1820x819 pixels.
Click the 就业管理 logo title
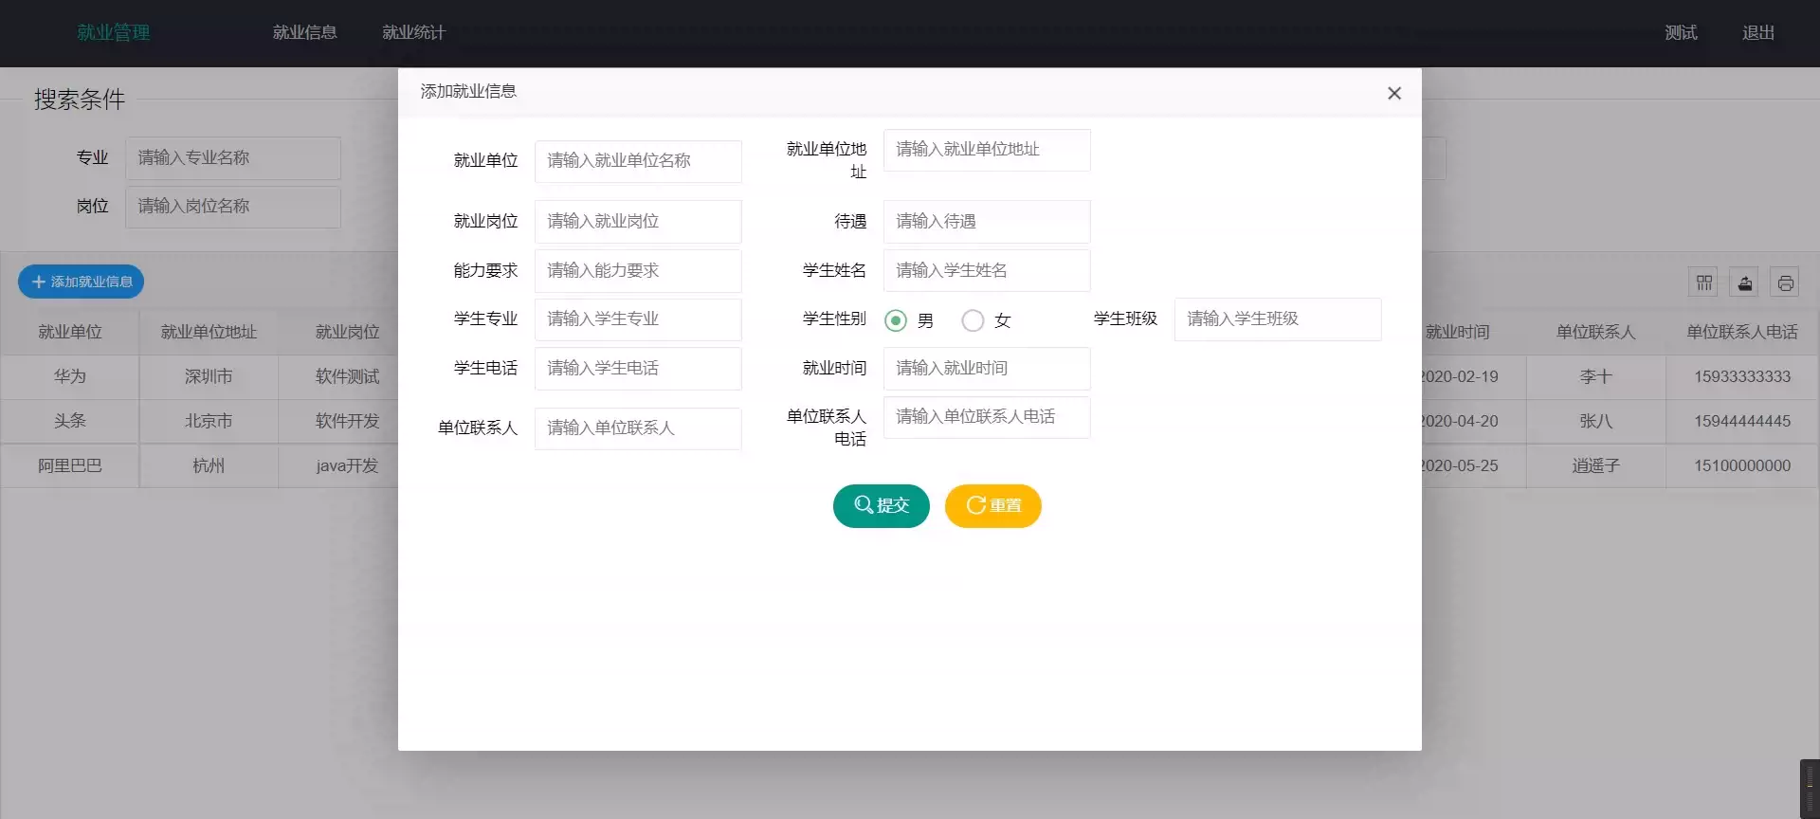(x=113, y=32)
